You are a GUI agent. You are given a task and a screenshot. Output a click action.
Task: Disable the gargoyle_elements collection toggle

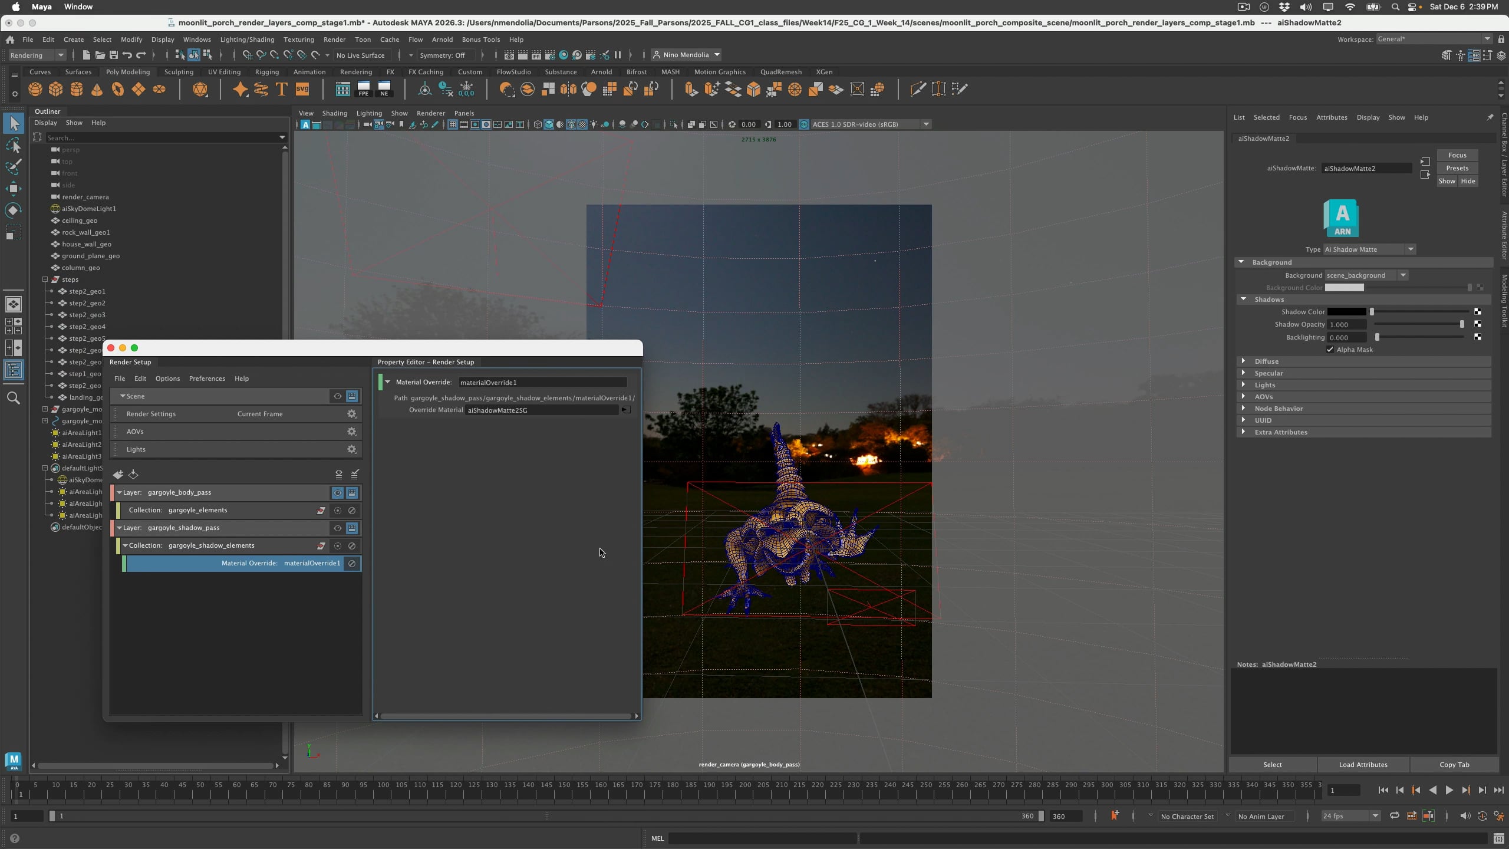pyautogui.click(x=352, y=510)
